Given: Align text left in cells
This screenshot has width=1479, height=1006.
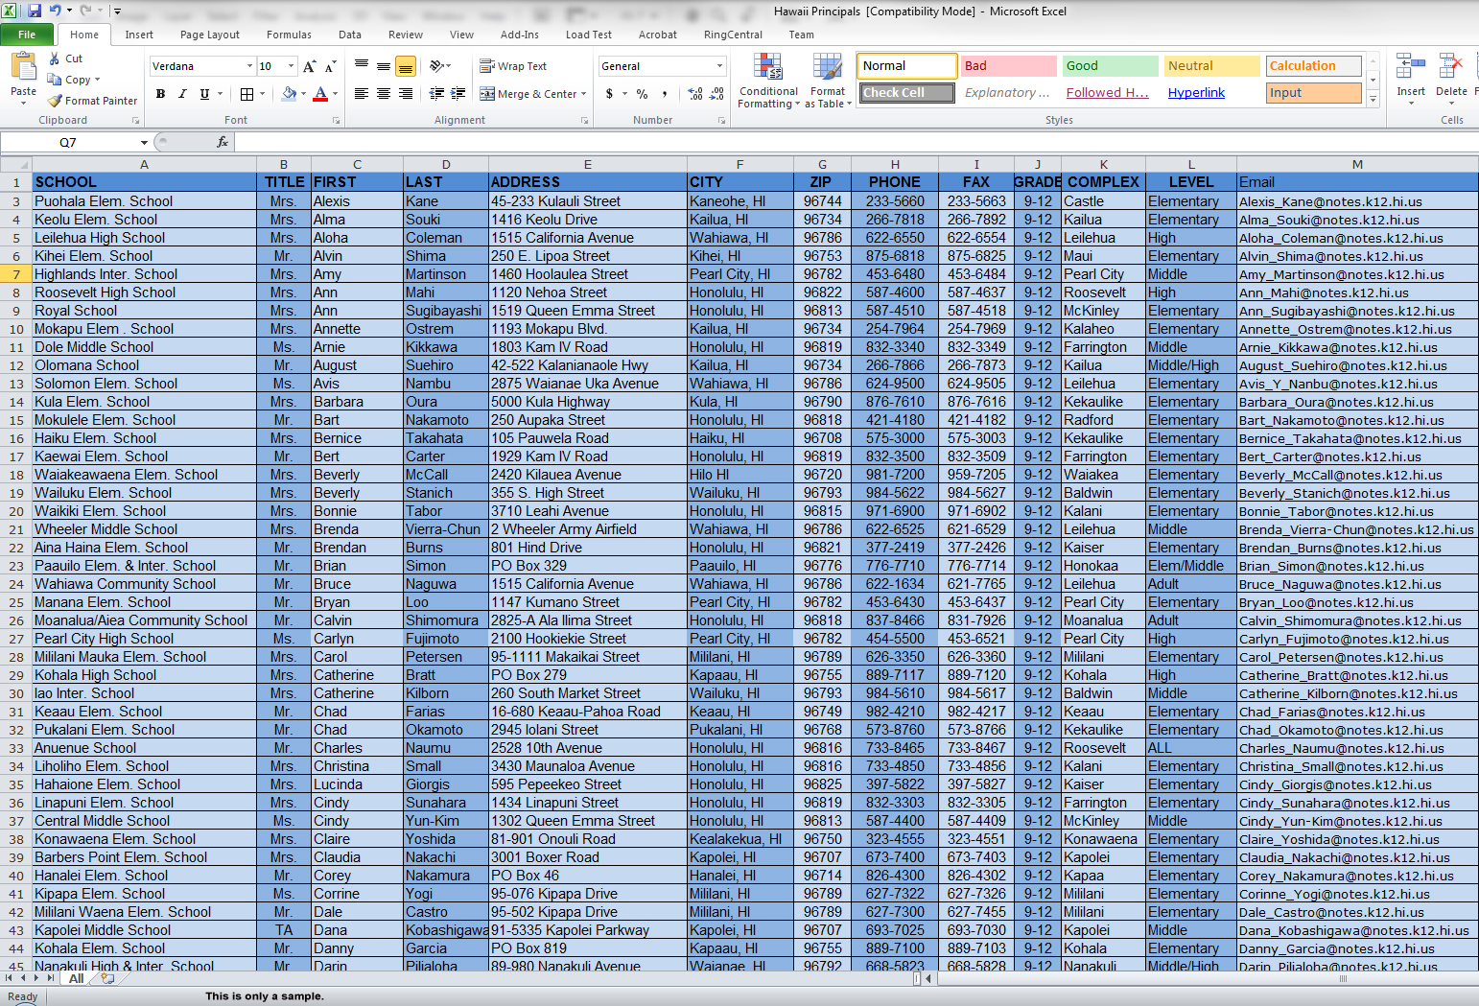Looking at the screenshot, I should (362, 94).
